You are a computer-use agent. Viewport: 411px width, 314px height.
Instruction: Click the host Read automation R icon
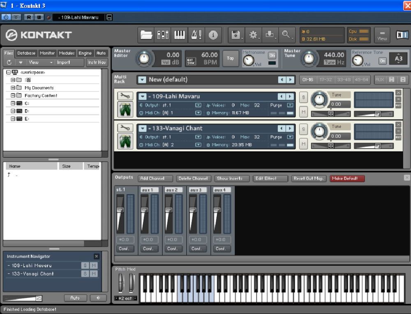[29, 17]
